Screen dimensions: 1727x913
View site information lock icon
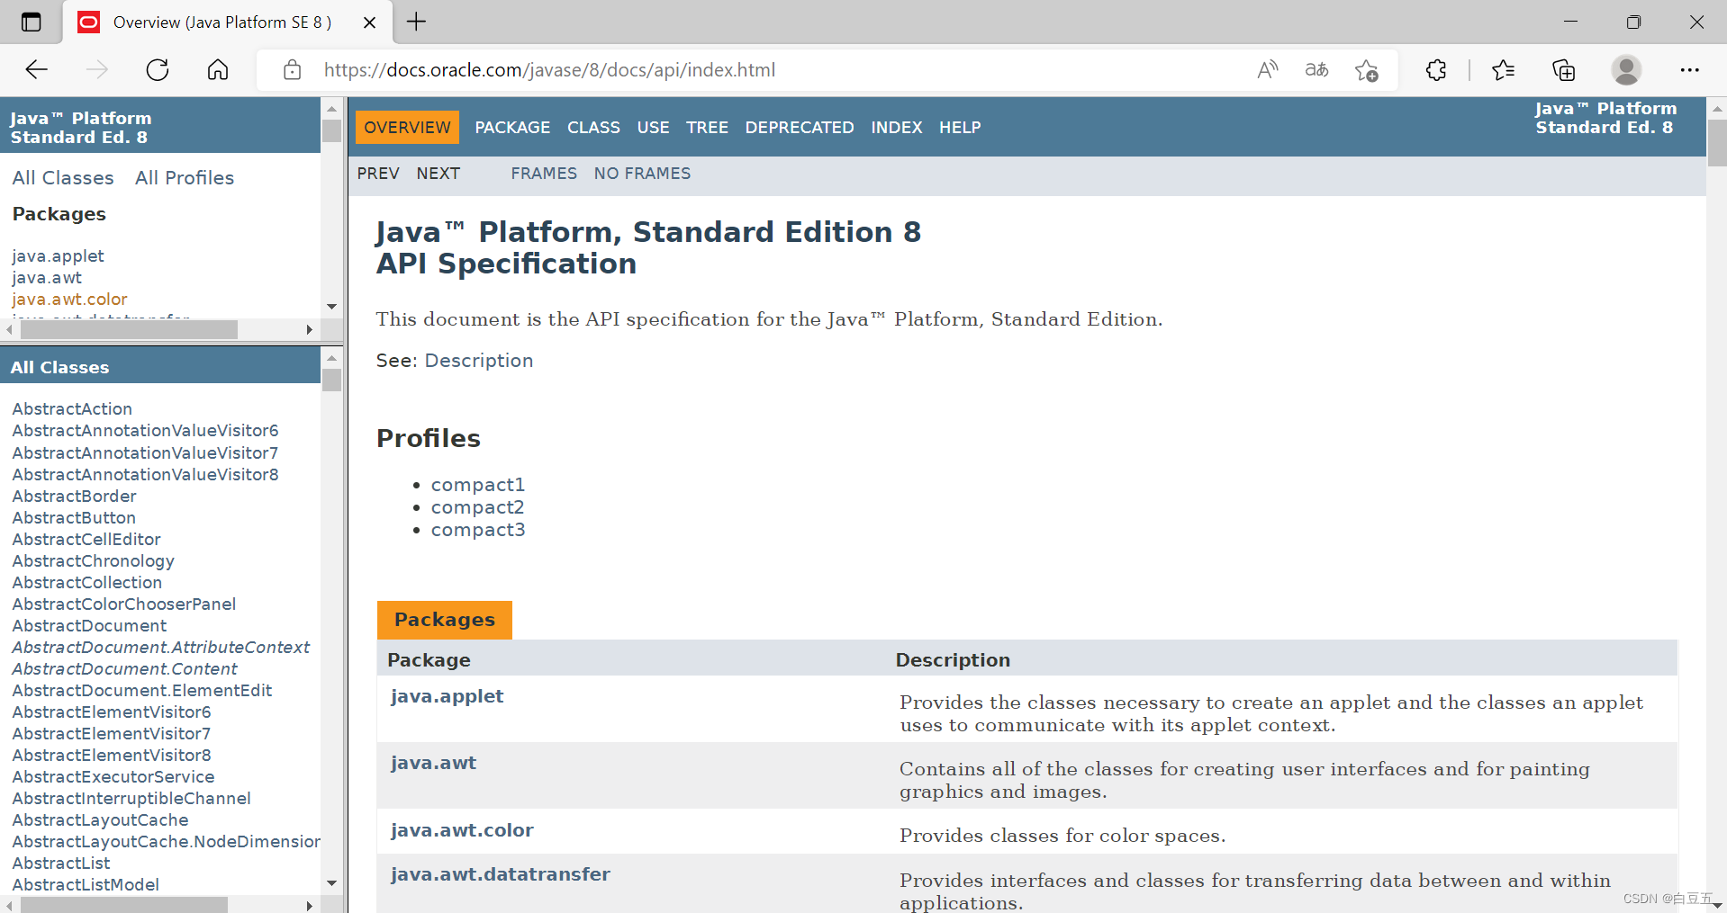pos(292,70)
